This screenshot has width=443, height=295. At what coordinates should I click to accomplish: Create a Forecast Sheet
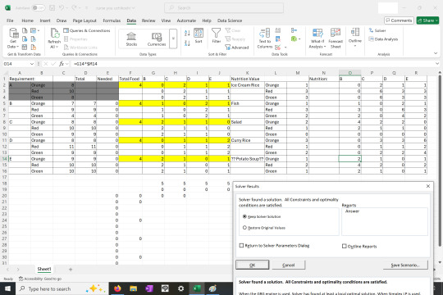coord(336,39)
